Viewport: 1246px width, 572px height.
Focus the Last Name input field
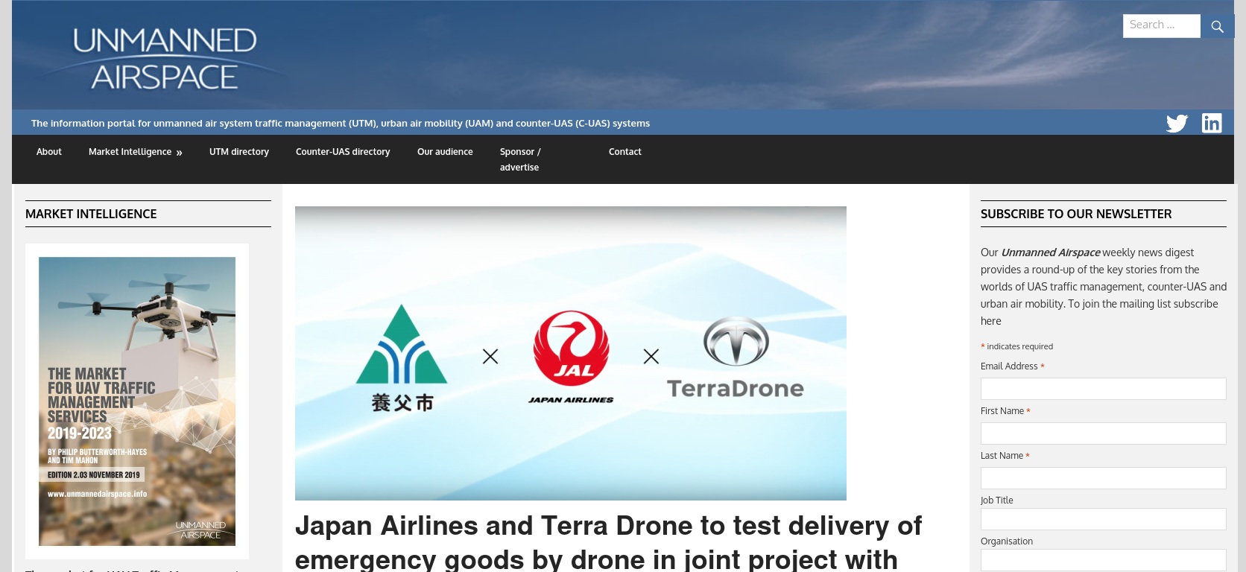[1103, 478]
